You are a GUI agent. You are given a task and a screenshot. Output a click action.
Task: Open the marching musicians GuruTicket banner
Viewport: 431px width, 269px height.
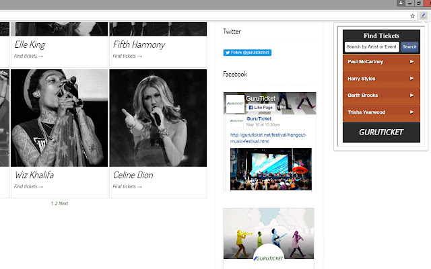(269, 233)
